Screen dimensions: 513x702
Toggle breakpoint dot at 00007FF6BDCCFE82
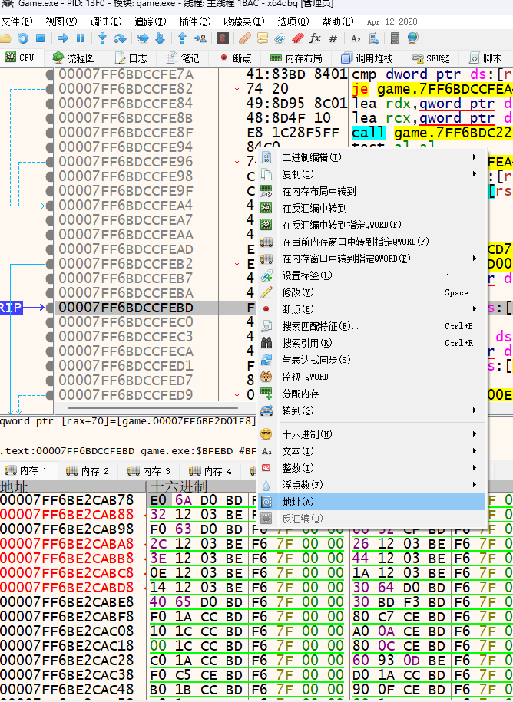[50, 89]
